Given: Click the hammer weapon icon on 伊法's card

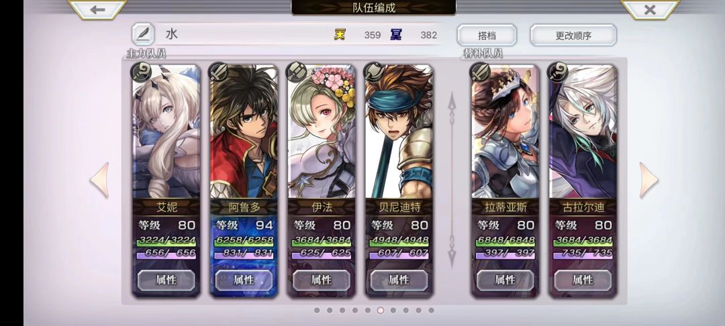Looking at the screenshot, I should tap(295, 72).
